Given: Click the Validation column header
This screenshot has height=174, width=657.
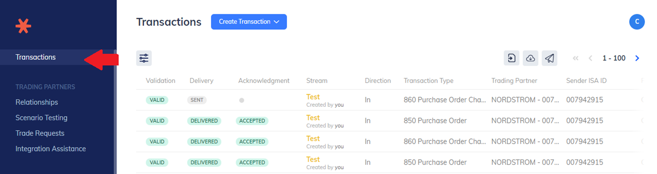Looking at the screenshot, I should pyautogui.click(x=160, y=81).
